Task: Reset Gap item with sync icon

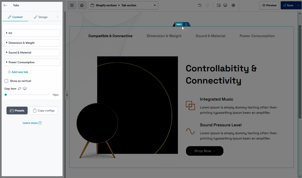Action: (x=19, y=89)
